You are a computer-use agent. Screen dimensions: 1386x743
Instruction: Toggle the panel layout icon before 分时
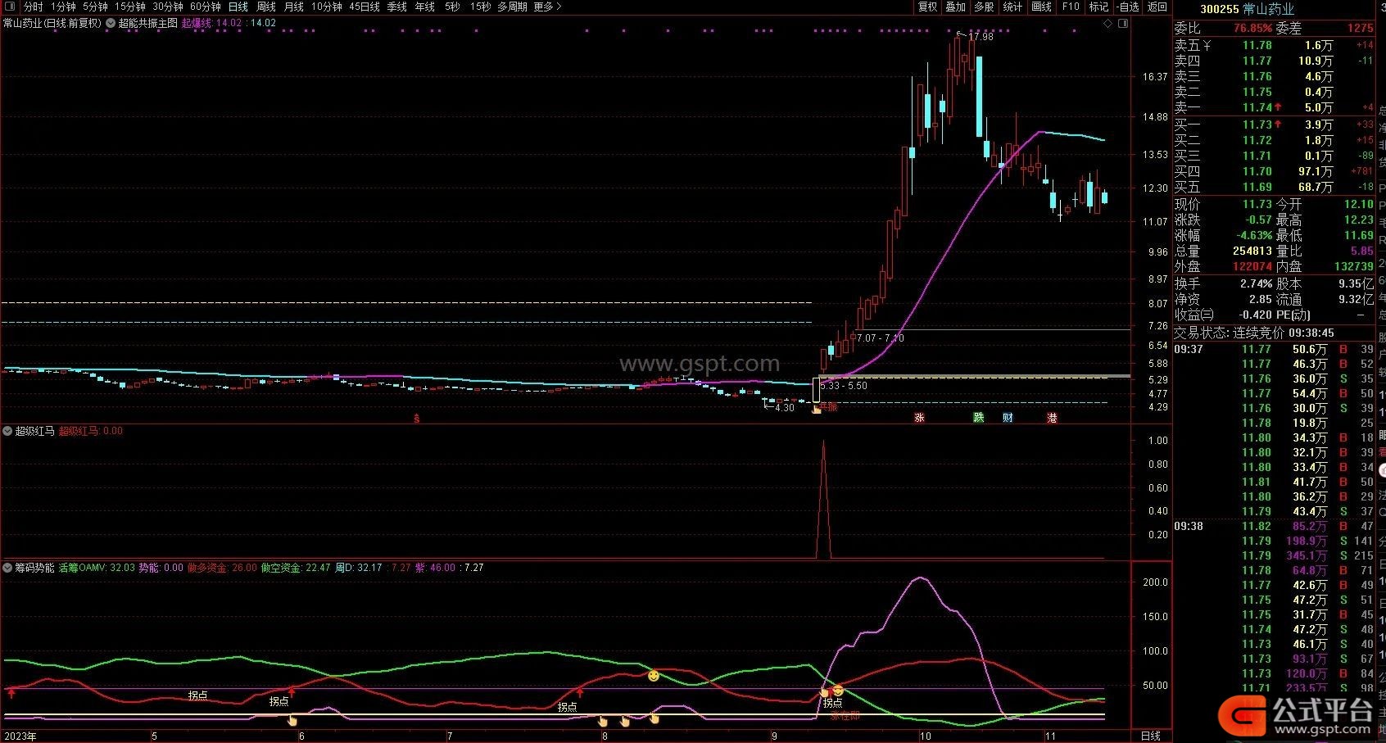click(x=8, y=7)
